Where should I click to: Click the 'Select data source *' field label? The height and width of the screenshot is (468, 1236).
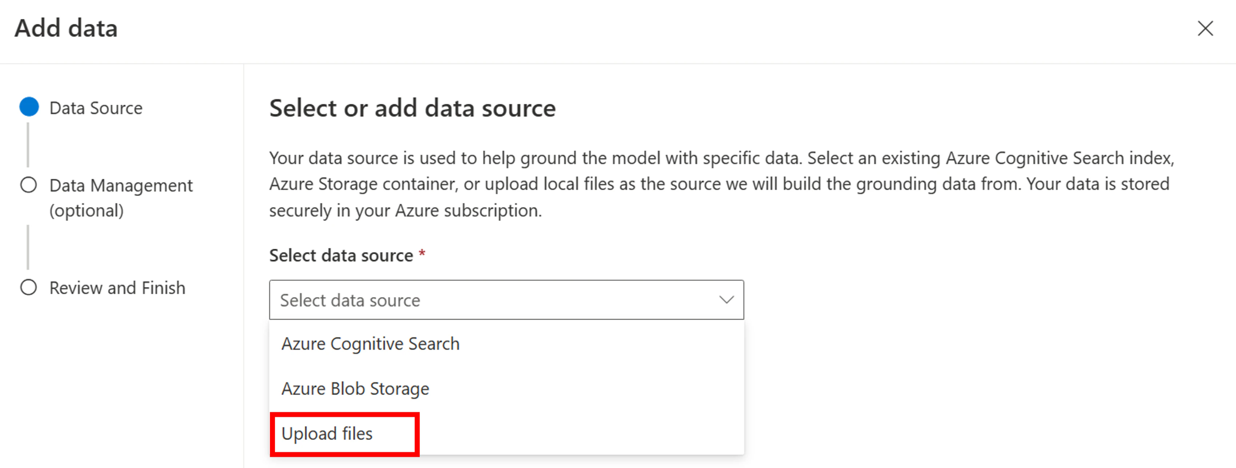[x=347, y=255]
